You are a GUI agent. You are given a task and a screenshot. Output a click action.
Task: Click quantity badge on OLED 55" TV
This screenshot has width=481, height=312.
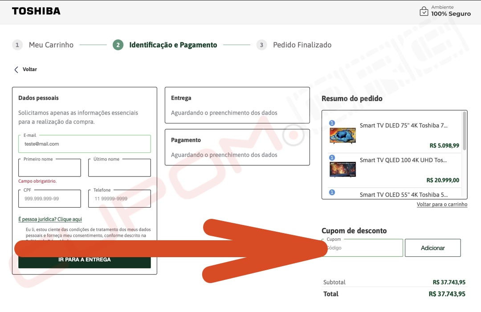(x=332, y=192)
